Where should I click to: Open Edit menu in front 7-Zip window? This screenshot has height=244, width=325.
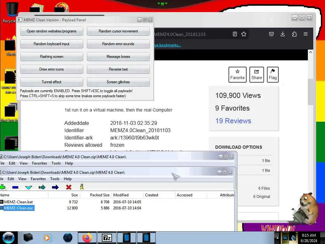point(11,179)
